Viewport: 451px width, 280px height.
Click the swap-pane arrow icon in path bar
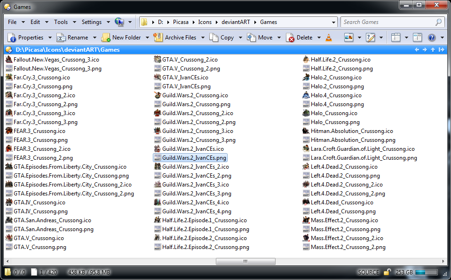(442, 50)
